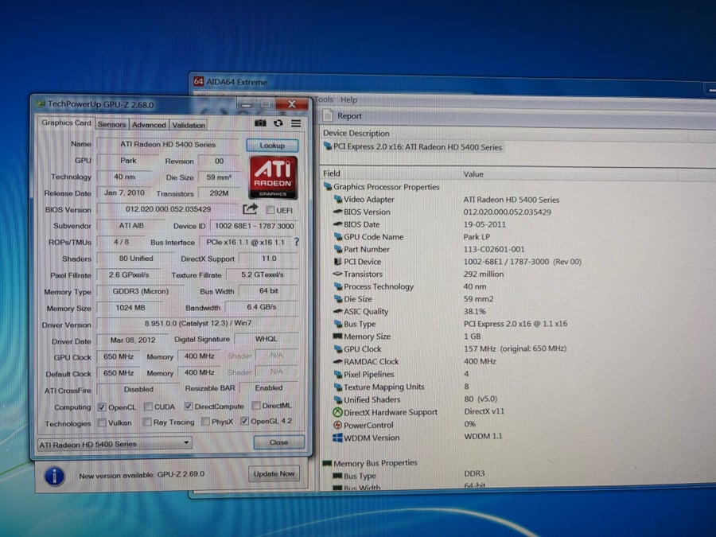Click the AIDA64 Report button
The image size is (716, 537).
click(x=344, y=116)
